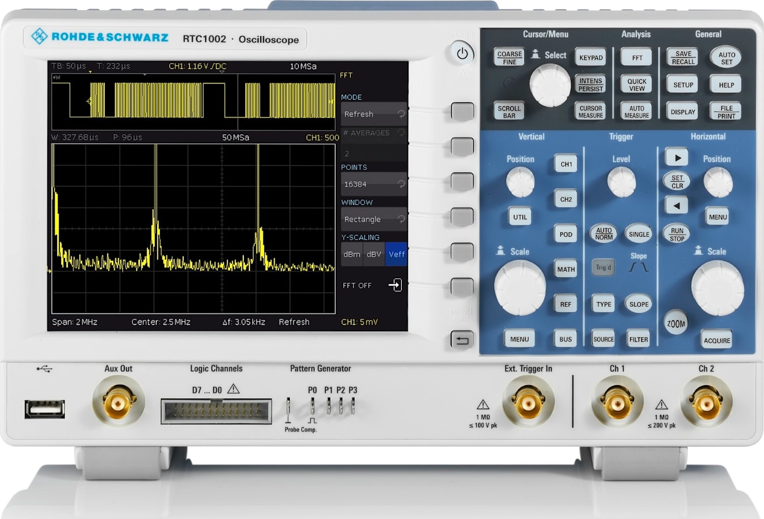Click the AUTO SET button

726,57
